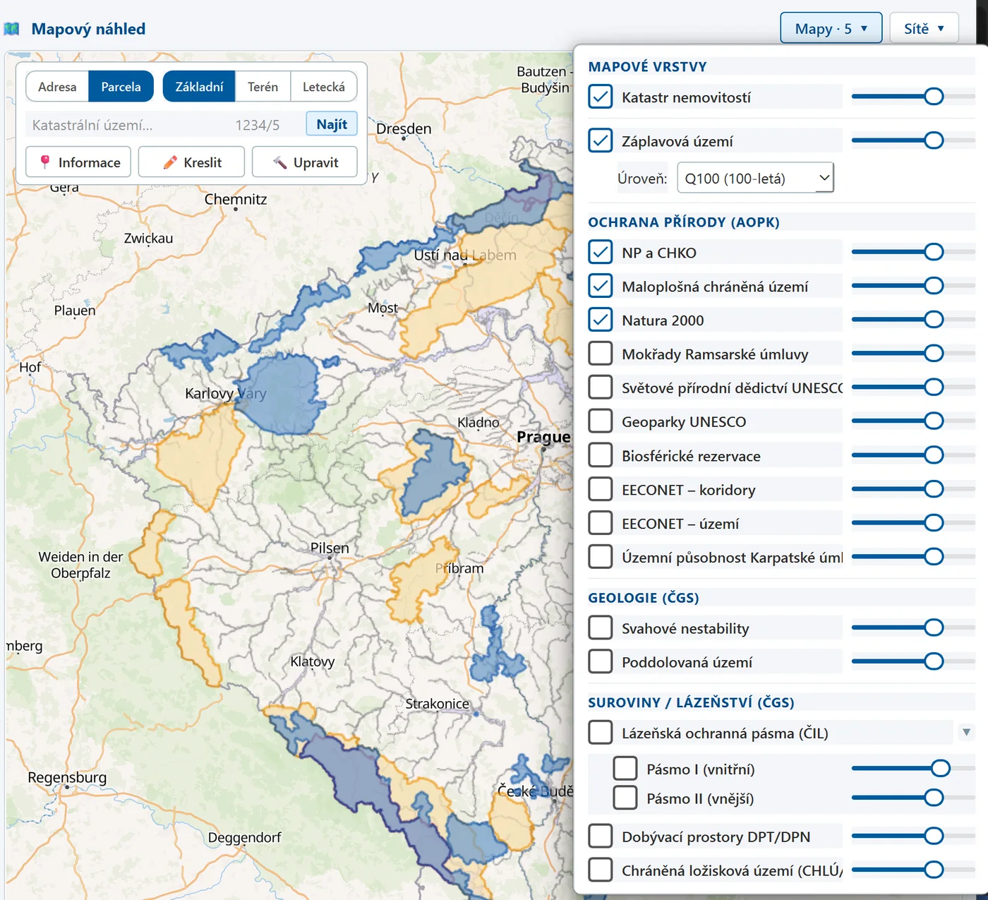The height and width of the screenshot is (900, 988).
Task: Click the hammer icon on Upravit button
Action: tap(280, 162)
